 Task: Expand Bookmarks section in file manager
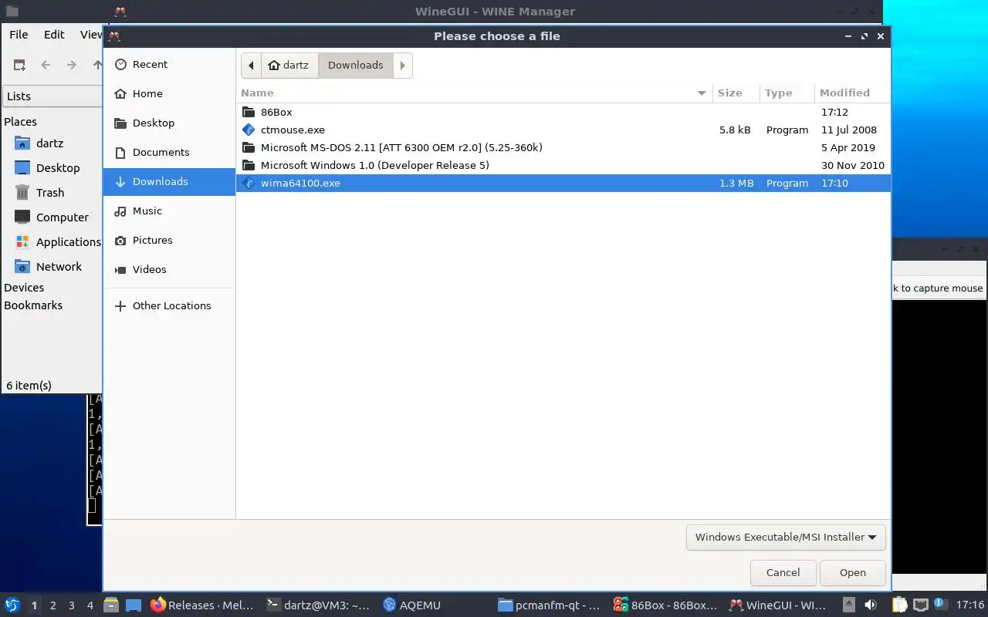[33, 305]
